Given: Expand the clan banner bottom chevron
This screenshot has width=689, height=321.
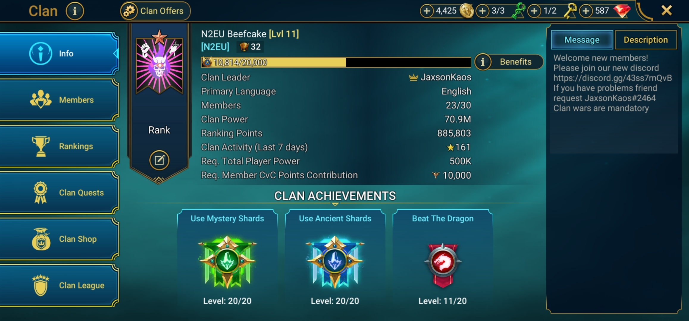Looking at the screenshot, I should (x=159, y=180).
